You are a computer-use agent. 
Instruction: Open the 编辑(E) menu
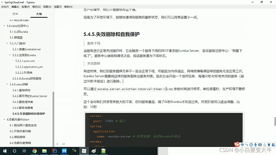coord(15,7)
